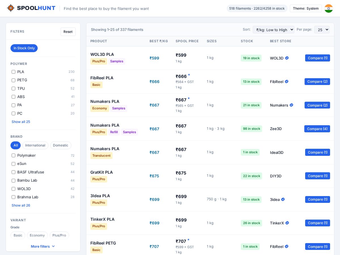Click asterisk next to ₹666 spool price
This screenshot has width=340, height=255.
[189, 75]
